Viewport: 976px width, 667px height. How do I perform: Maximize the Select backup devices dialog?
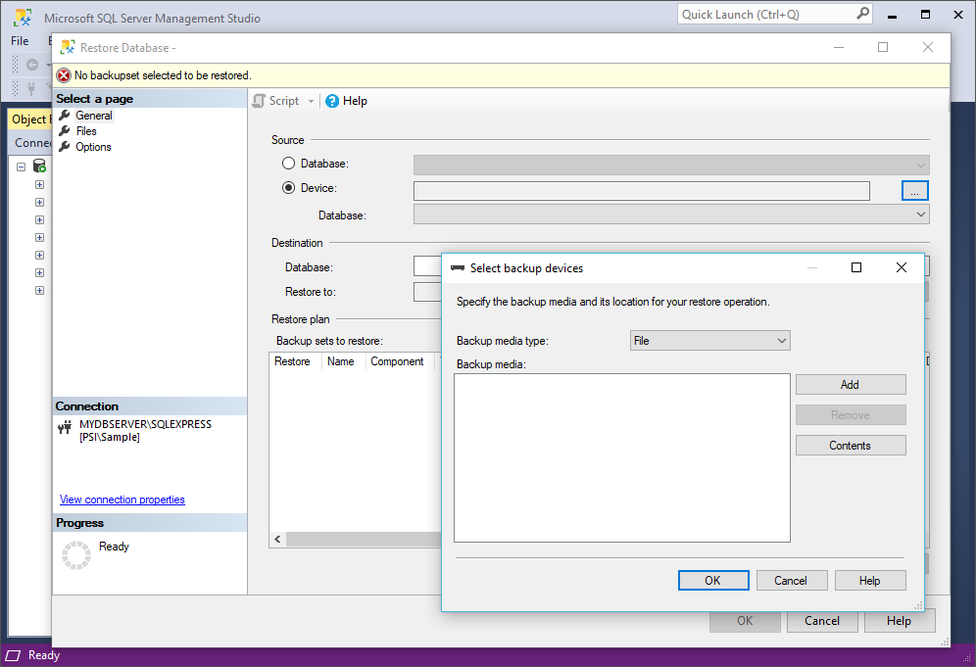856,267
